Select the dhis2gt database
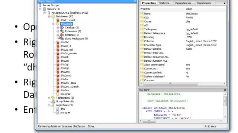This screenshot has height=133, width=238. coord(64,68)
